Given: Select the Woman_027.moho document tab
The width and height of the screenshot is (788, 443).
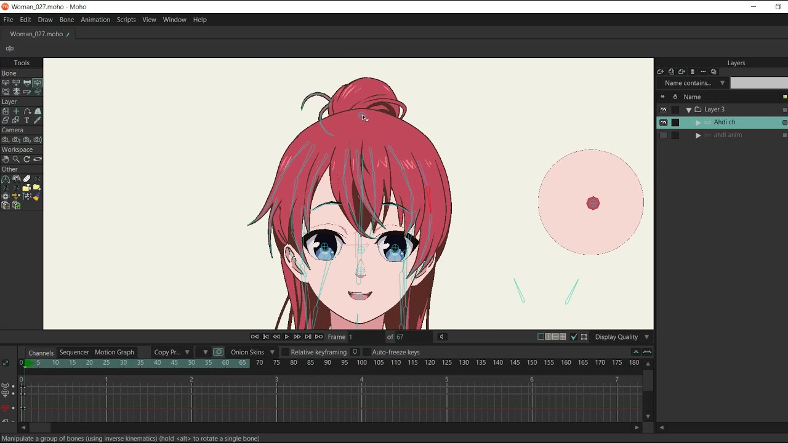Looking at the screenshot, I should (36, 34).
